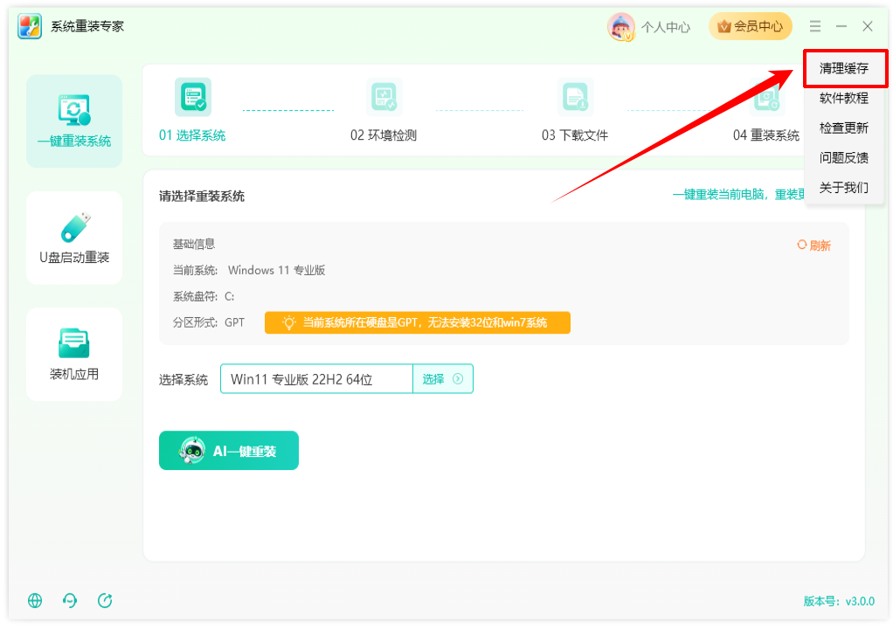Click the 03 下载文件 step icon
Image resolution: width=893 pixels, height=629 pixels.
click(575, 97)
